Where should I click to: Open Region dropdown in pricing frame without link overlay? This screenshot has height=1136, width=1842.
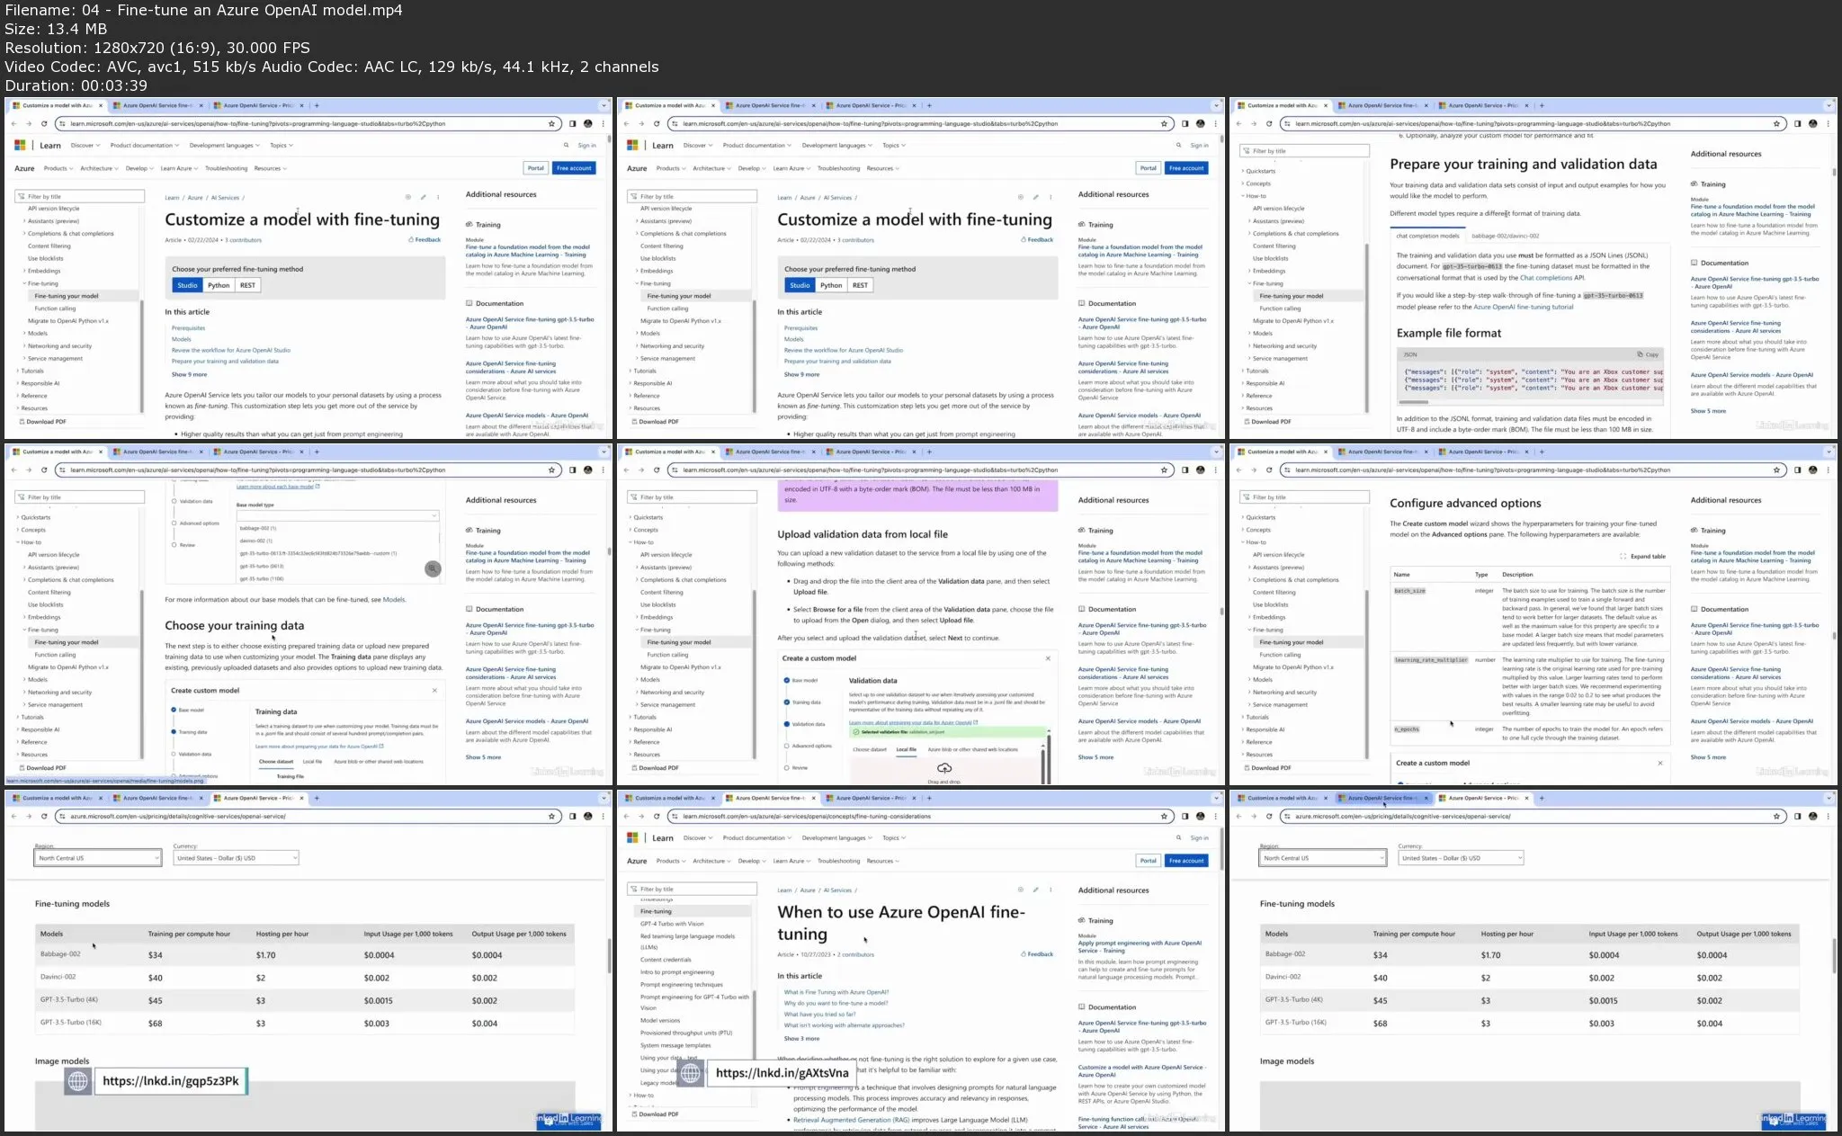point(1323,858)
